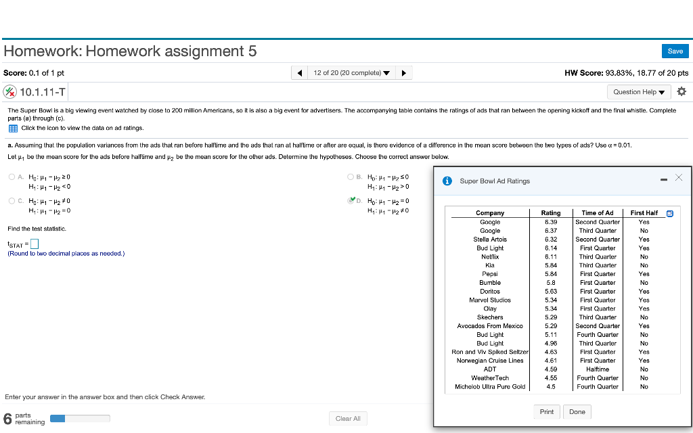693x433 pixels.
Task: Select the Kia company cell
Action: click(490, 265)
